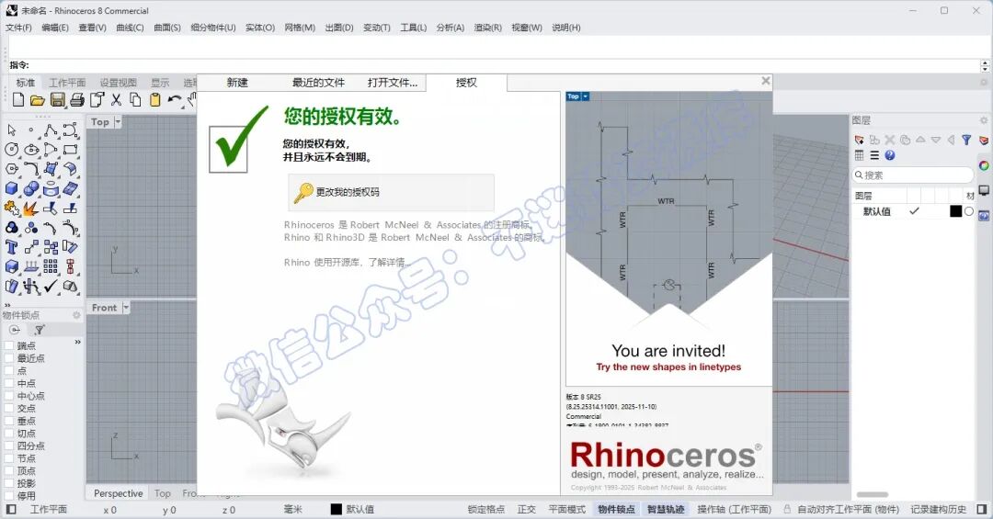Open the layers panel settings gear

(984, 120)
